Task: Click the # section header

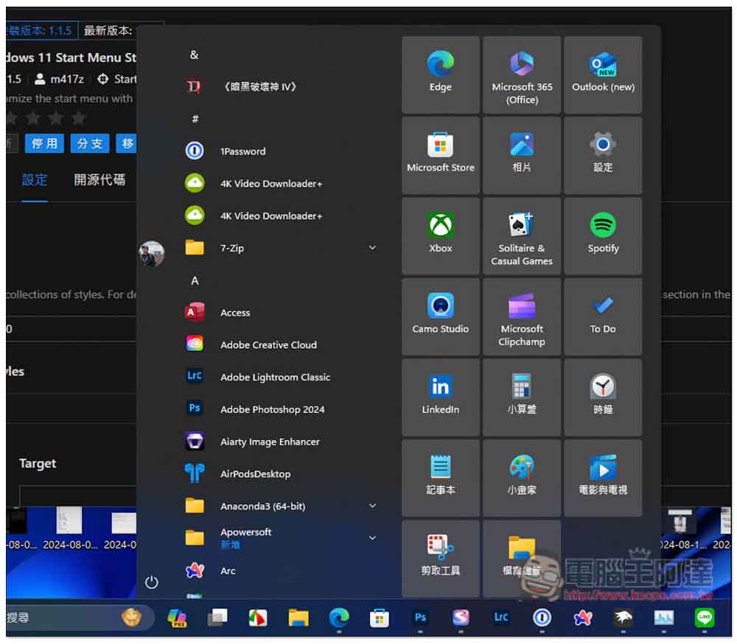Action: click(x=195, y=118)
